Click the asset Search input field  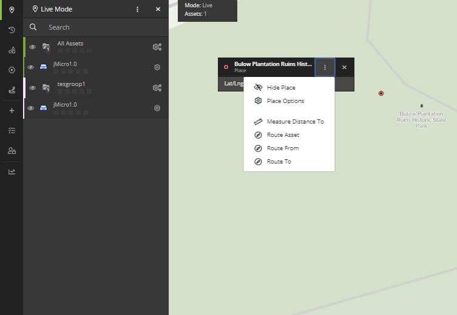[x=97, y=27]
